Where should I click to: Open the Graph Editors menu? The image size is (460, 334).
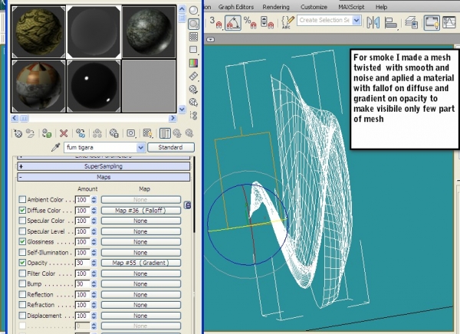coord(236,7)
